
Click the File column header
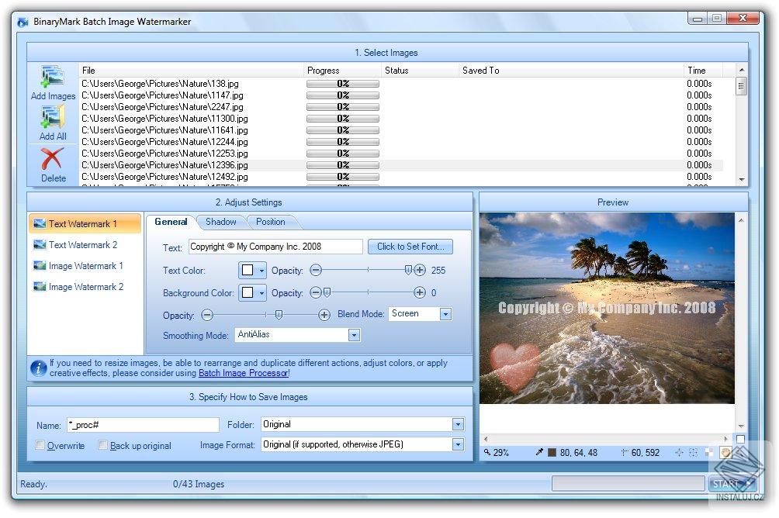[192, 71]
